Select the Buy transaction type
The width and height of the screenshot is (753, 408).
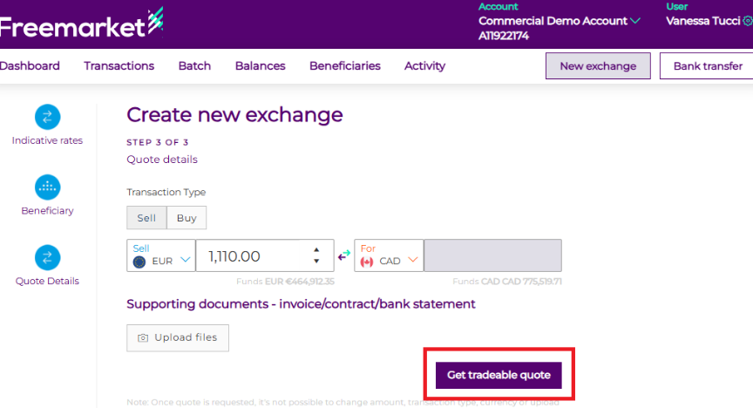[187, 218]
